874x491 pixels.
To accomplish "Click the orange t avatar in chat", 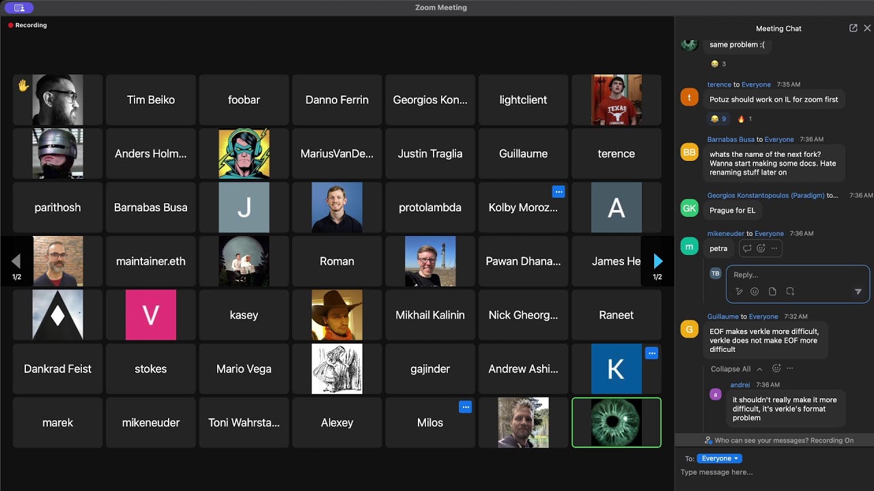I will (690, 97).
